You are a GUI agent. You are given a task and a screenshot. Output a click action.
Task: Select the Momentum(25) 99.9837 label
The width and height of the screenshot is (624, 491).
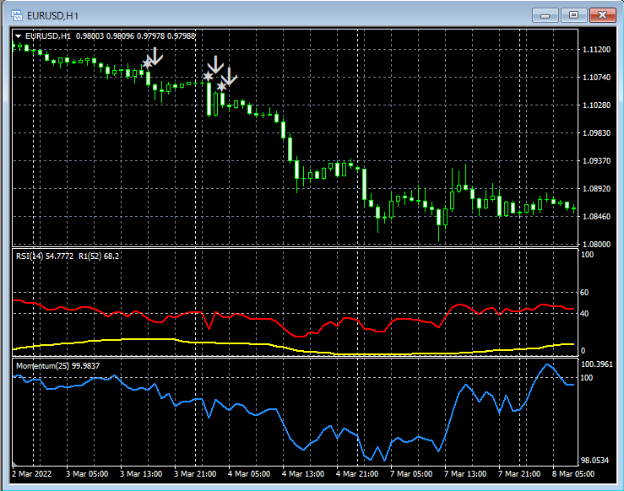tap(57, 366)
